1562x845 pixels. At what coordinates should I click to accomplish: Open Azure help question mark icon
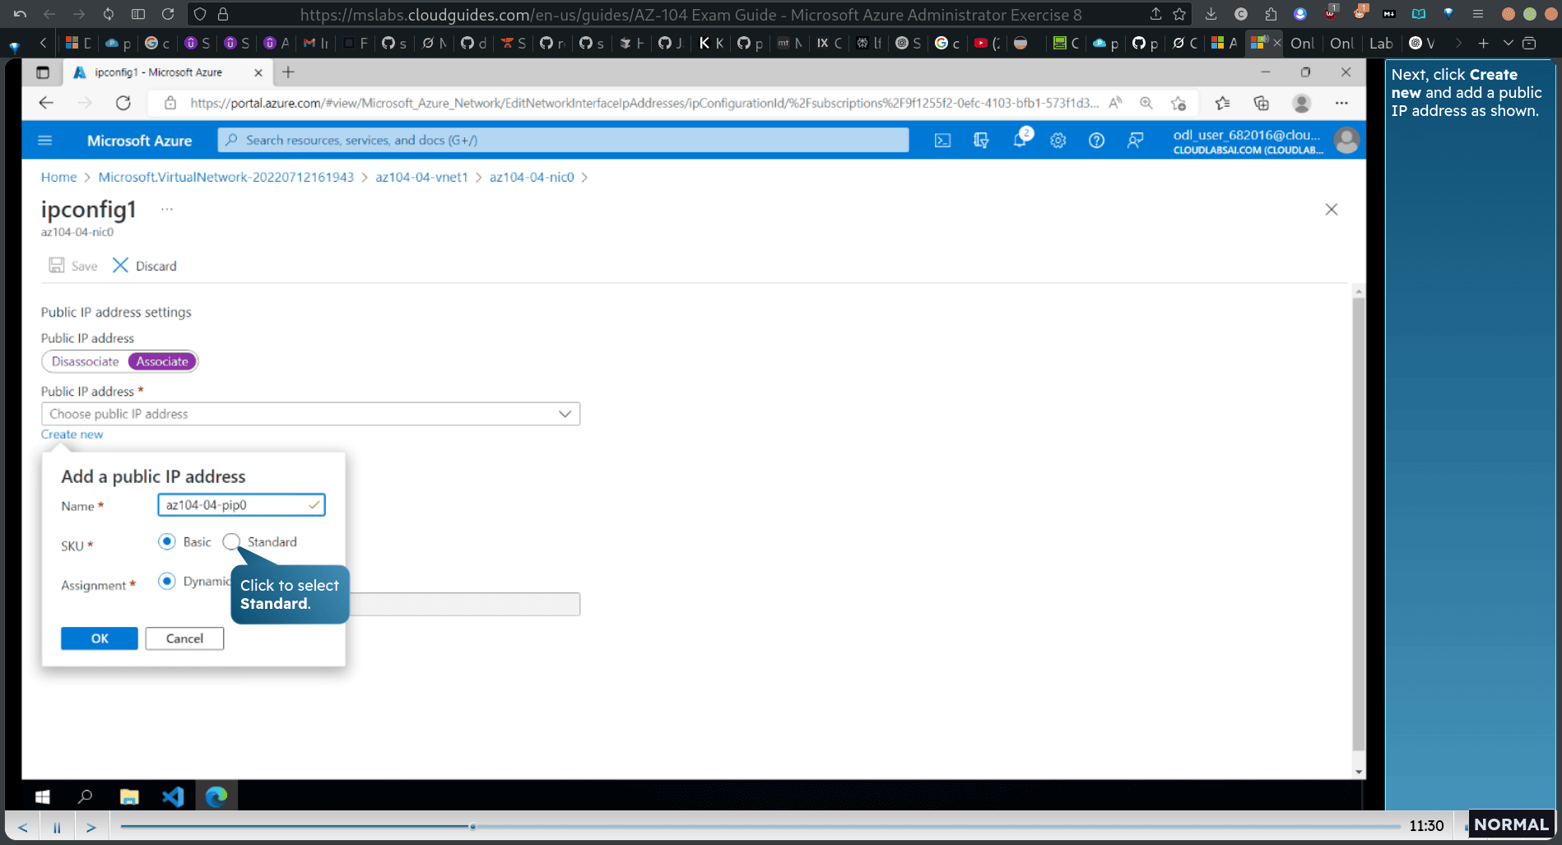(x=1096, y=141)
